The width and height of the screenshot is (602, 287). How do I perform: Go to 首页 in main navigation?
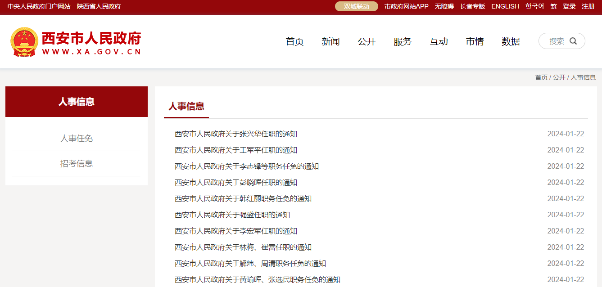(294, 41)
